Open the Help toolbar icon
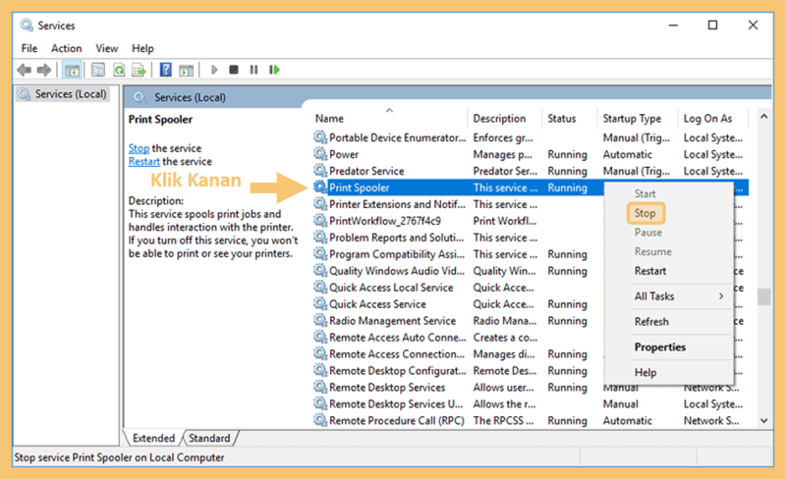Image resolution: width=786 pixels, height=479 pixels. [x=165, y=70]
